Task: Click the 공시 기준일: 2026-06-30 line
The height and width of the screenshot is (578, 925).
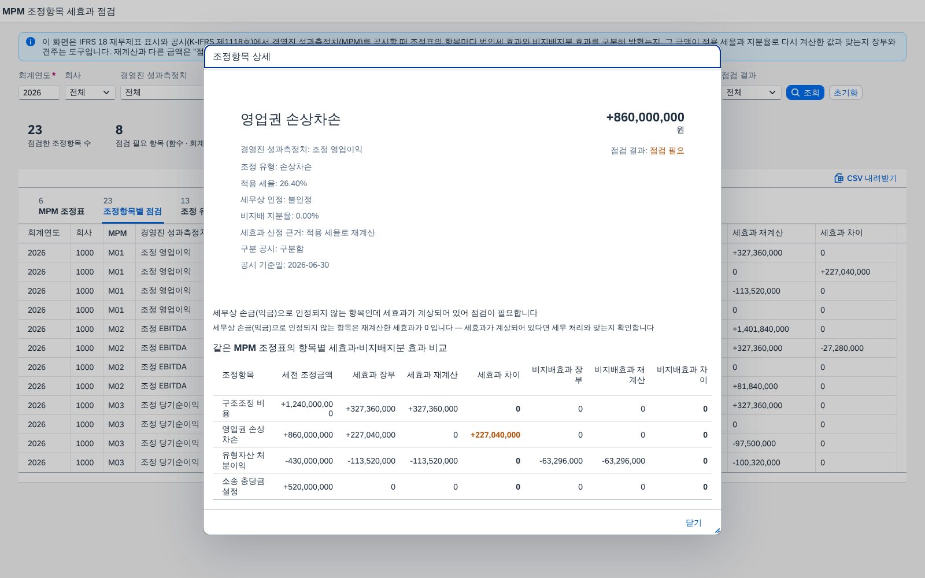Action: (x=284, y=265)
